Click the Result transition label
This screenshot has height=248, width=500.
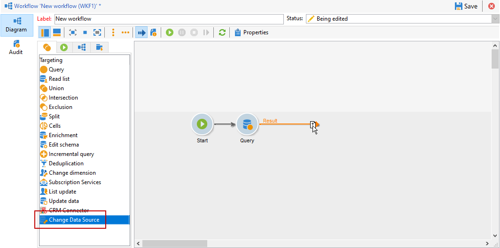click(270, 121)
